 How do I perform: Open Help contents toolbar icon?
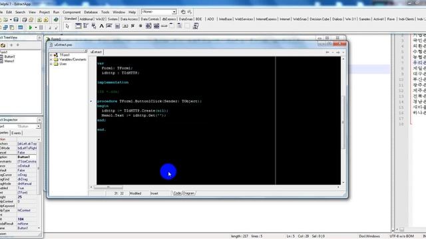pyautogui.click(x=56, y=20)
